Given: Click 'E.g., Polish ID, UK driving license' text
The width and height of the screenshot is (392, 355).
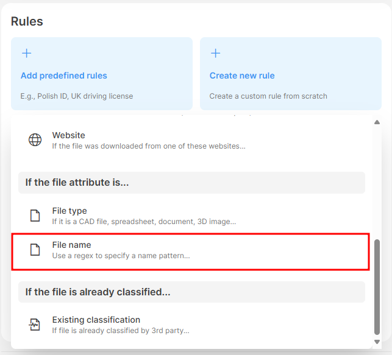Looking at the screenshot, I should [x=77, y=96].
